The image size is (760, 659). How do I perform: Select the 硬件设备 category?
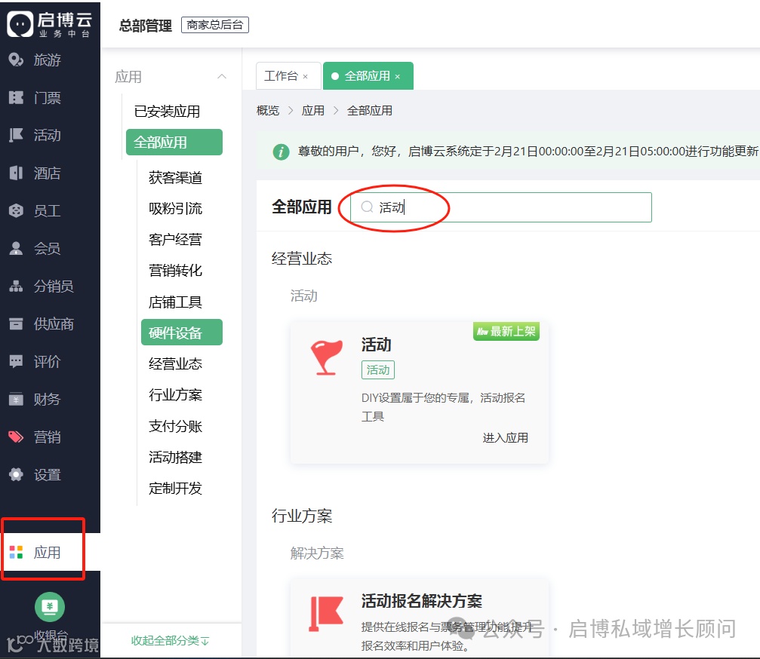click(182, 333)
